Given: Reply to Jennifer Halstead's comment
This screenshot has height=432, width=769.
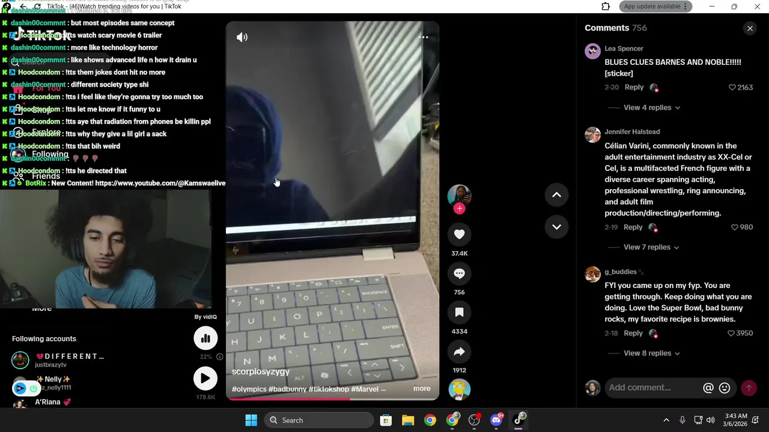Looking at the screenshot, I should coord(633,227).
